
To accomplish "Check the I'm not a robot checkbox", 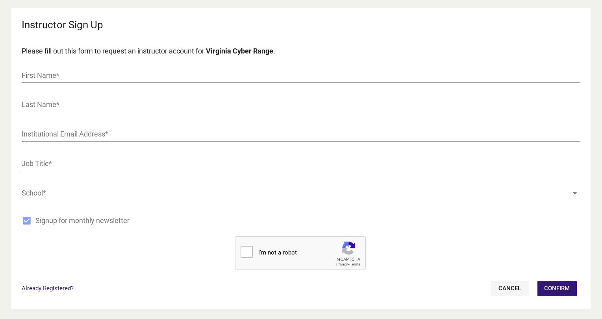I will coord(246,252).
